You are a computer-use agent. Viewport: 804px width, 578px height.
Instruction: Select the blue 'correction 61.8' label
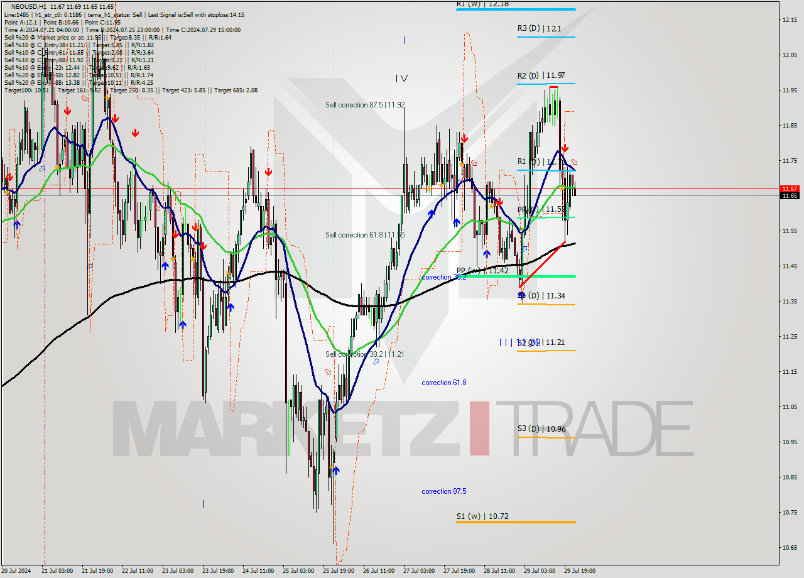[444, 383]
